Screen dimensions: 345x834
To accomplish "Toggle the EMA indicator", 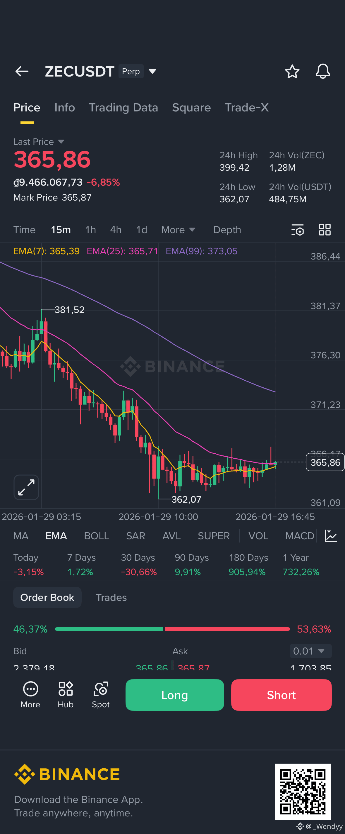I will coord(56,536).
